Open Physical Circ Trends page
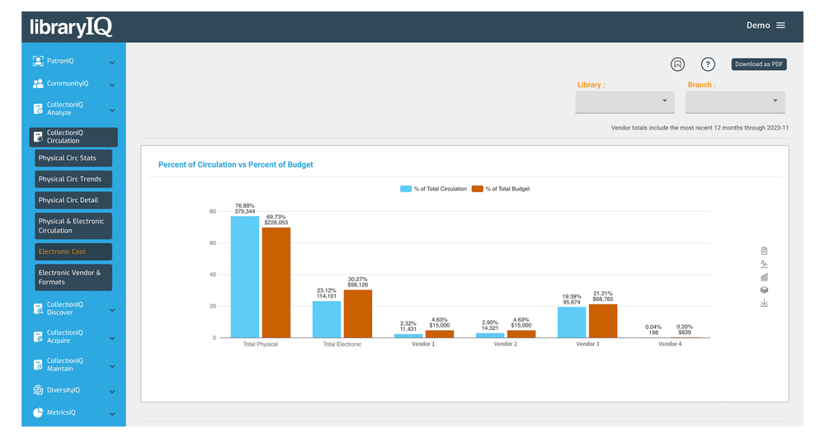This screenshot has height=438, width=825. tap(73, 179)
